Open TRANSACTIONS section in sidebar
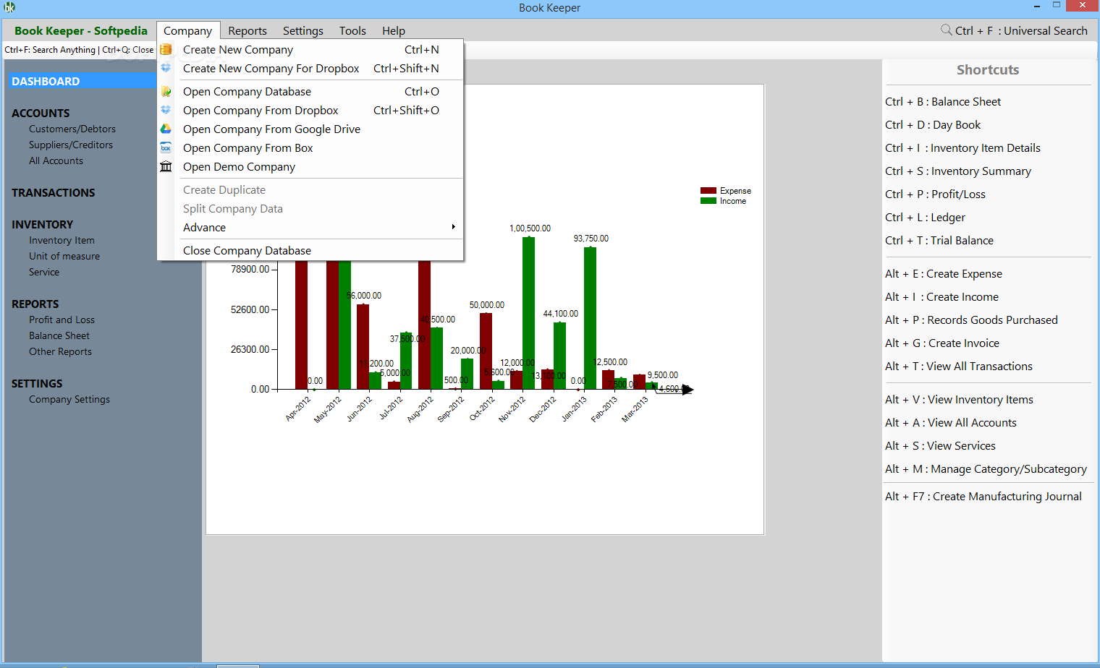 point(53,193)
